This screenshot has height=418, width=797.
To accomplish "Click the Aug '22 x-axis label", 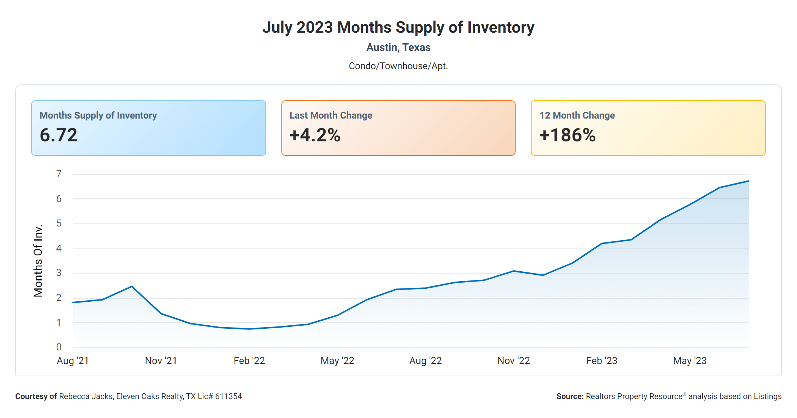I will (x=425, y=361).
